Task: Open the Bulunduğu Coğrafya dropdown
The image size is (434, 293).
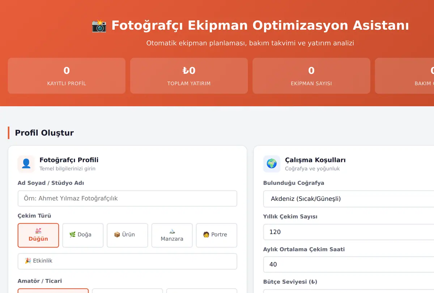Action: (x=349, y=199)
